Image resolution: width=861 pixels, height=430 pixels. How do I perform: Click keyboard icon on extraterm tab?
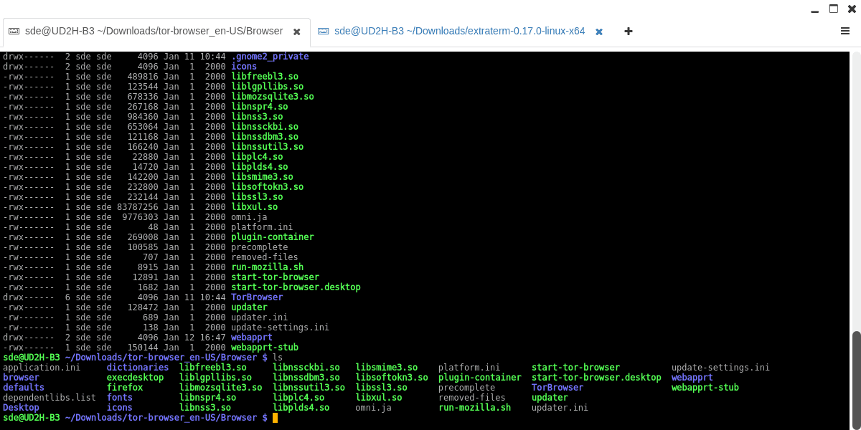[324, 32]
